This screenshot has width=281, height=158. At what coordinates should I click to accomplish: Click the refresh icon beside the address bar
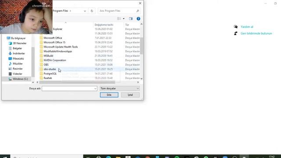(x=92, y=11)
